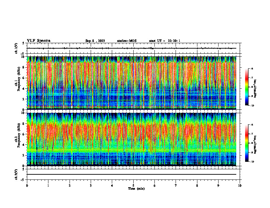Click the log(PSD) label beside ch.2 colorbar
This screenshot has width=270, height=208.
255,144
